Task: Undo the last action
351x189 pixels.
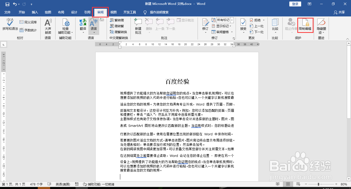Action: 15,4
